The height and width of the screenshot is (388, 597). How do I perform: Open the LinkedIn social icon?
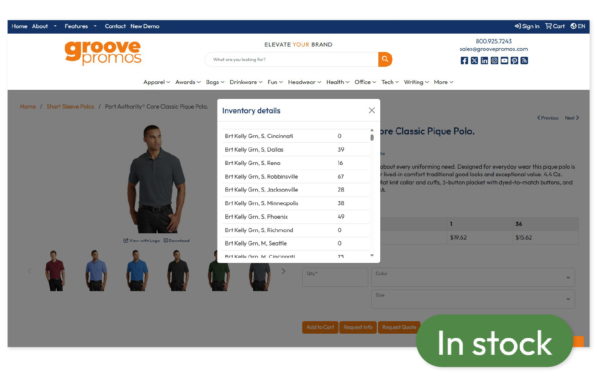[484, 61]
